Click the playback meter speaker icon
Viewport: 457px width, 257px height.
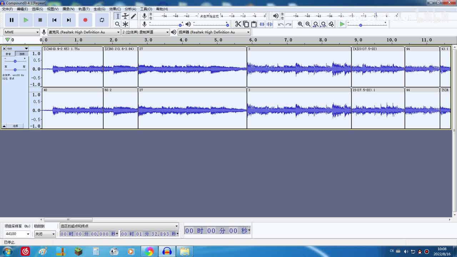(276, 16)
